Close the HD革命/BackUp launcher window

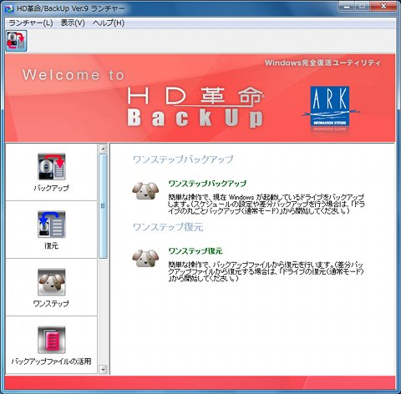click(383, 7)
